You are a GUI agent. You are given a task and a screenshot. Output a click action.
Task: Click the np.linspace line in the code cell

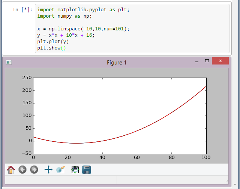point(83,29)
